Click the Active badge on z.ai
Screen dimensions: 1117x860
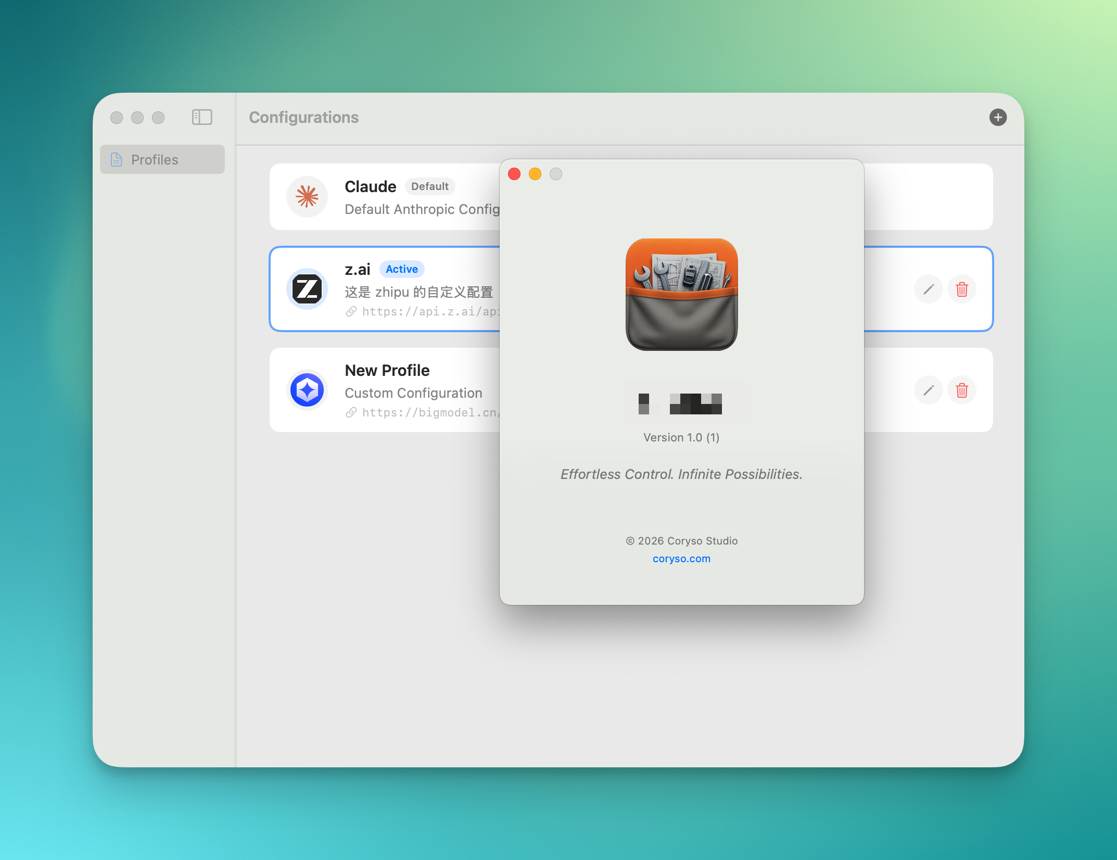click(x=401, y=269)
